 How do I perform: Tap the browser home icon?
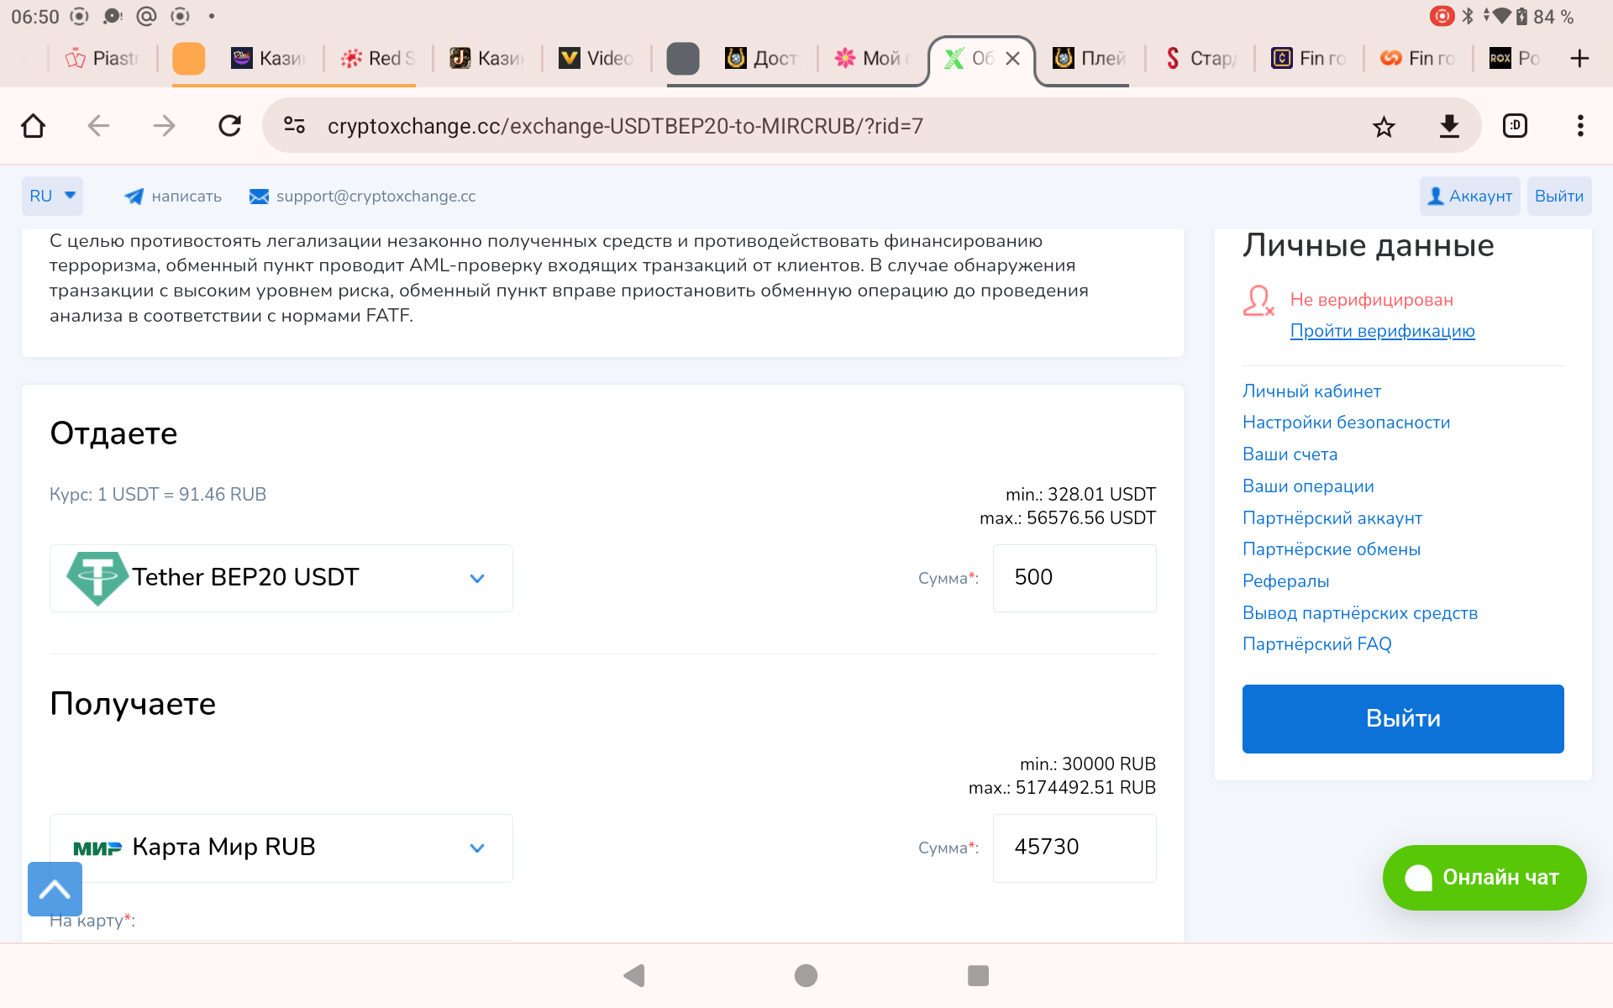pos(33,126)
